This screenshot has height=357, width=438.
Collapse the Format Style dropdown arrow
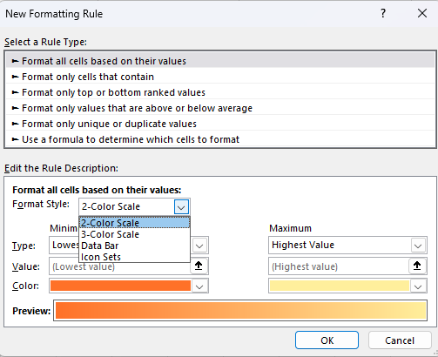[x=181, y=207]
